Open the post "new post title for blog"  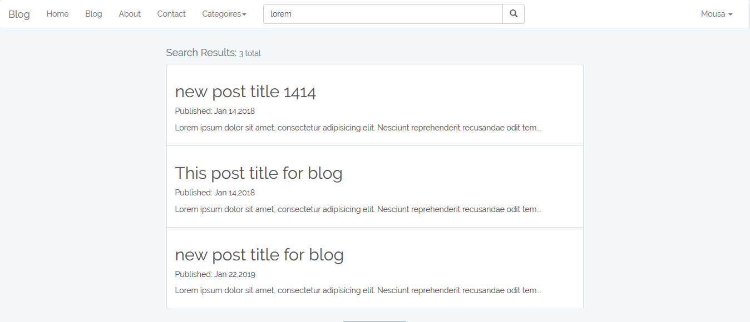click(259, 255)
